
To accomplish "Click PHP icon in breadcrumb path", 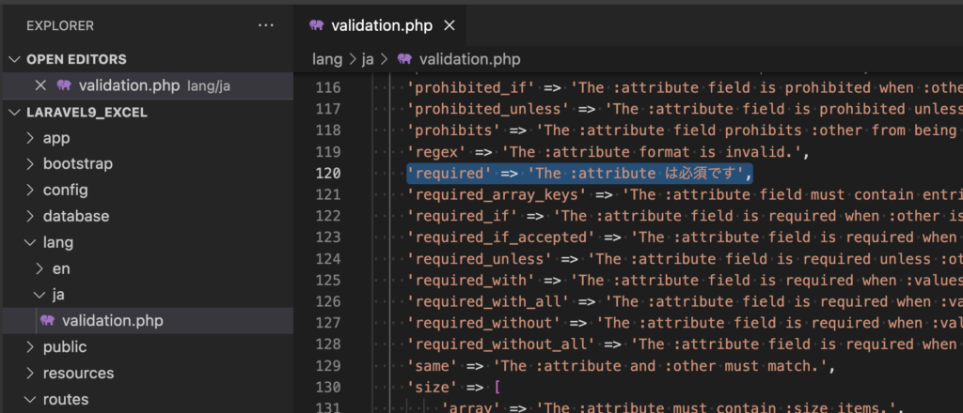I will pyautogui.click(x=405, y=59).
